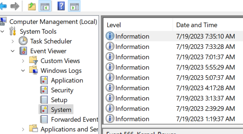The width and height of the screenshot is (243, 134).
Task: Click the Applications and Services folder icon
Action: click(34, 129)
